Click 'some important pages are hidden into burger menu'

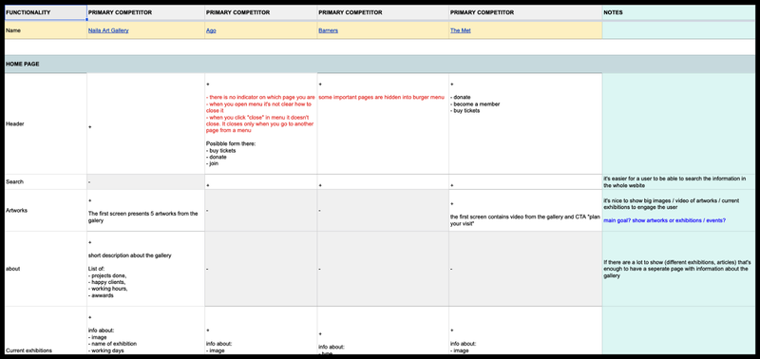[382, 98]
